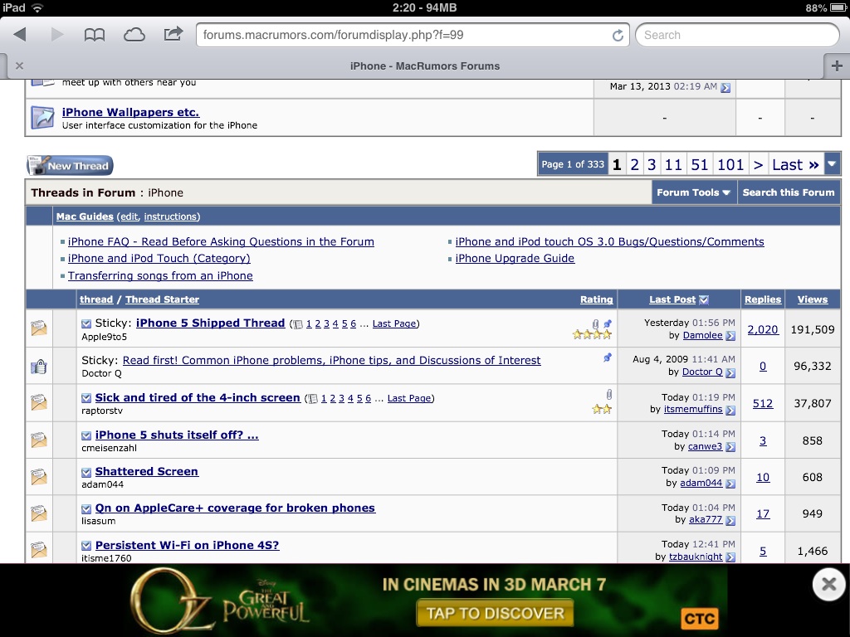This screenshot has width=850, height=637.
Task: Open iPhone 5 Shipped Thread
Action: (210, 323)
